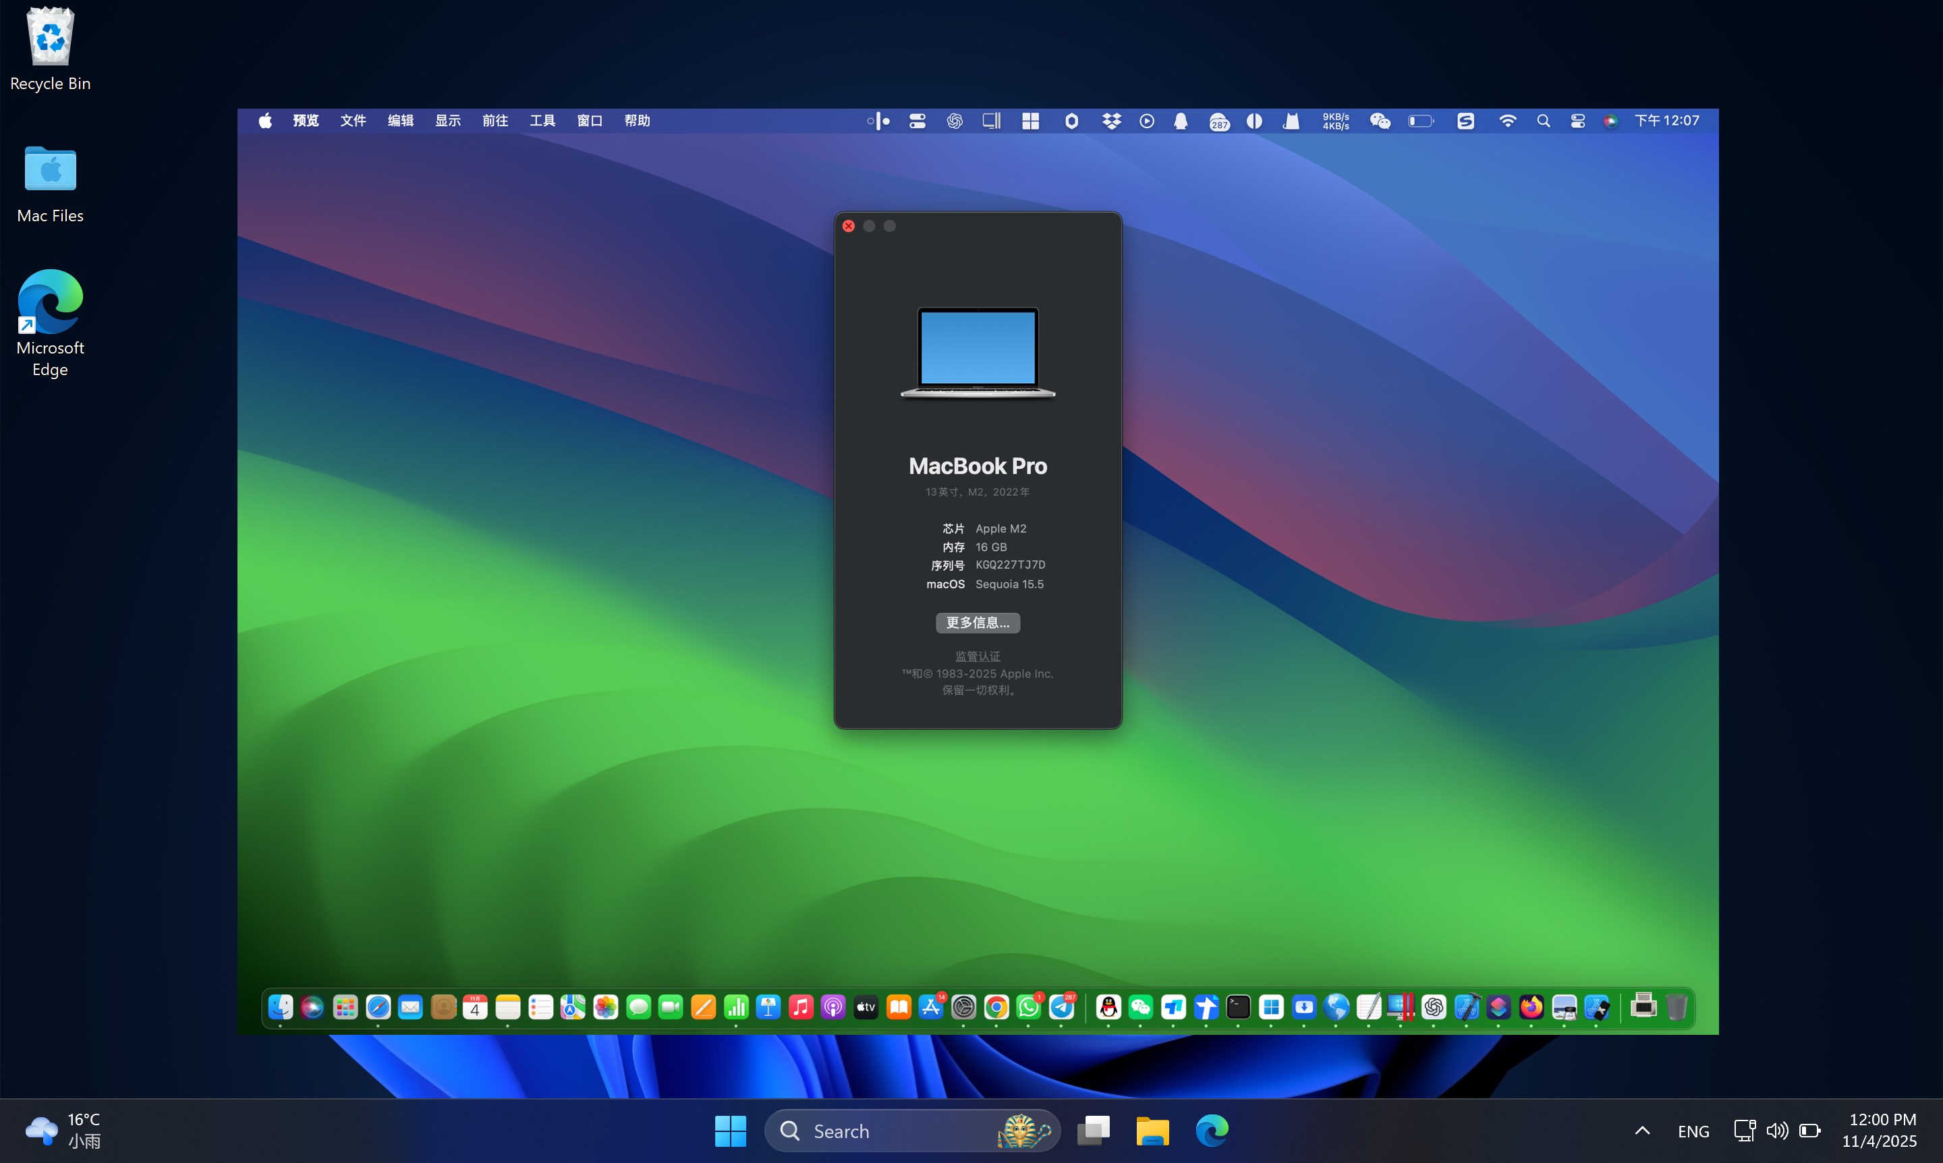This screenshot has width=1943, height=1163.
Task: Open the Mail app in dock
Action: [x=411, y=1007]
